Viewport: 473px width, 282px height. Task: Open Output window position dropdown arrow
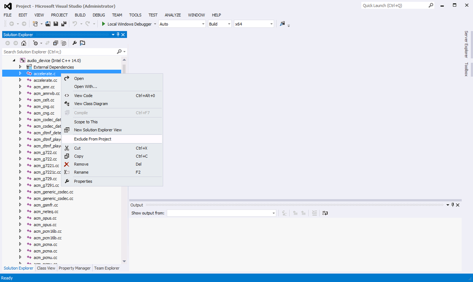coord(447,205)
